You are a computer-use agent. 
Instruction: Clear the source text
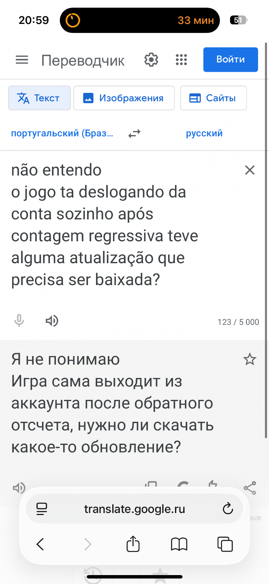click(x=250, y=170)
